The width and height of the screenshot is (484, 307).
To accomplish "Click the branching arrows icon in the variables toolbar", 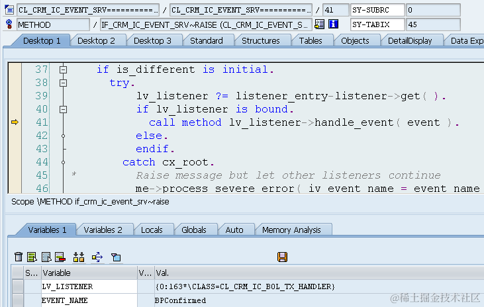I will (x=97, y=257).
